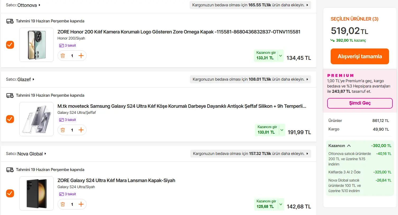Click 3 taksit installment icon under Honor 200 case
This screenshot has height=215, width=398.
point(61,46)
